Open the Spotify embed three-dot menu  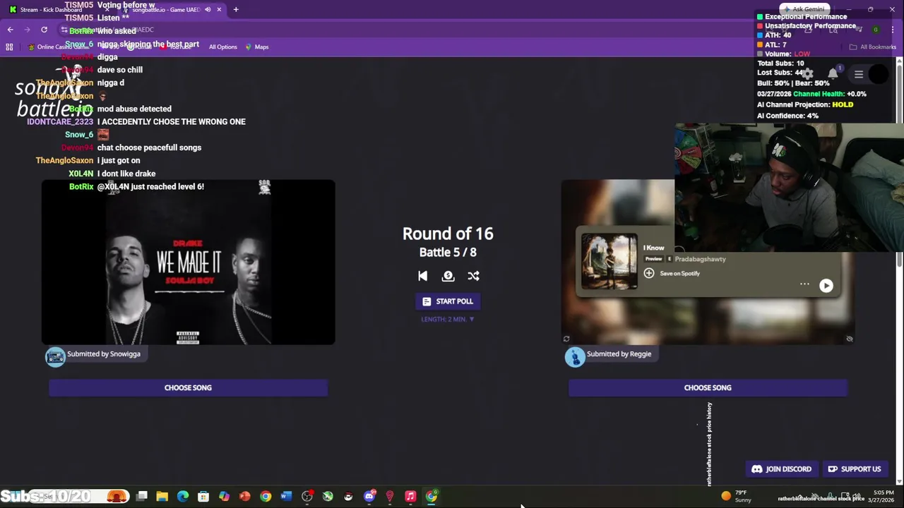point(804,284)
